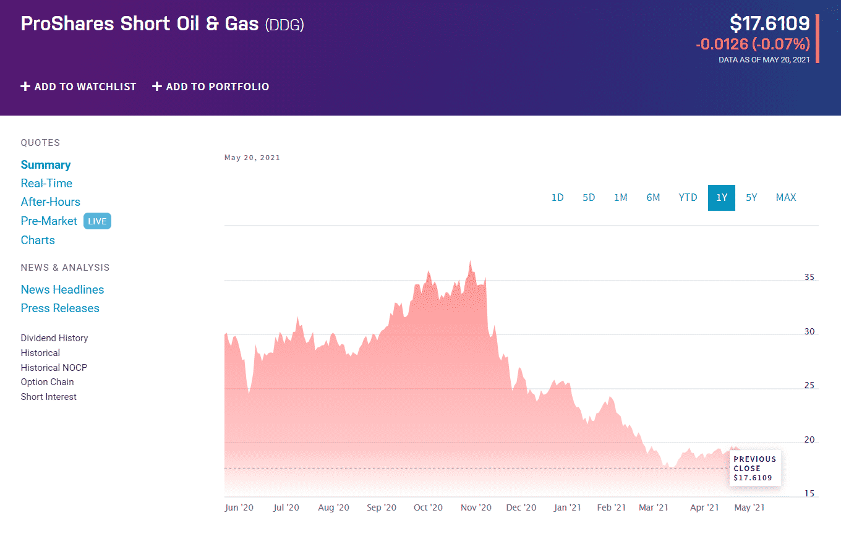
Task: Click the ProShares Short Oil & Gas title
Action: pos(140,23)
